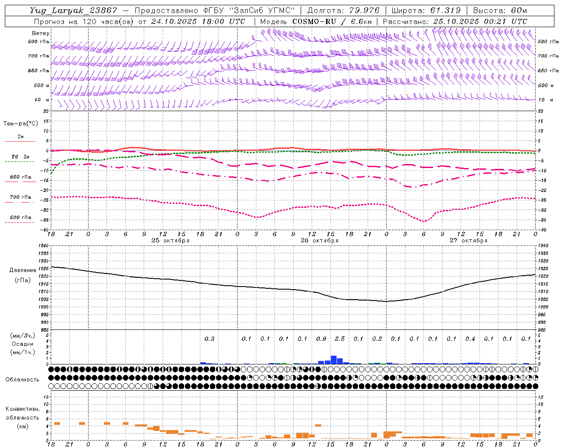
Task: Click the dotted pink legend line under 500 гПа
Action: coord(21,222)
